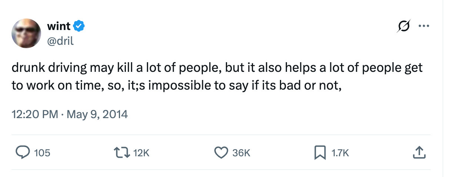The width and height of the screenshot is (454, 177).
Task: Click the share upload arrow icon
Action: pos(419,152)
